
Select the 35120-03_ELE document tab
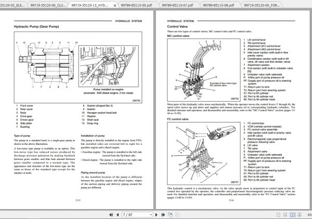tap(12, 5)
